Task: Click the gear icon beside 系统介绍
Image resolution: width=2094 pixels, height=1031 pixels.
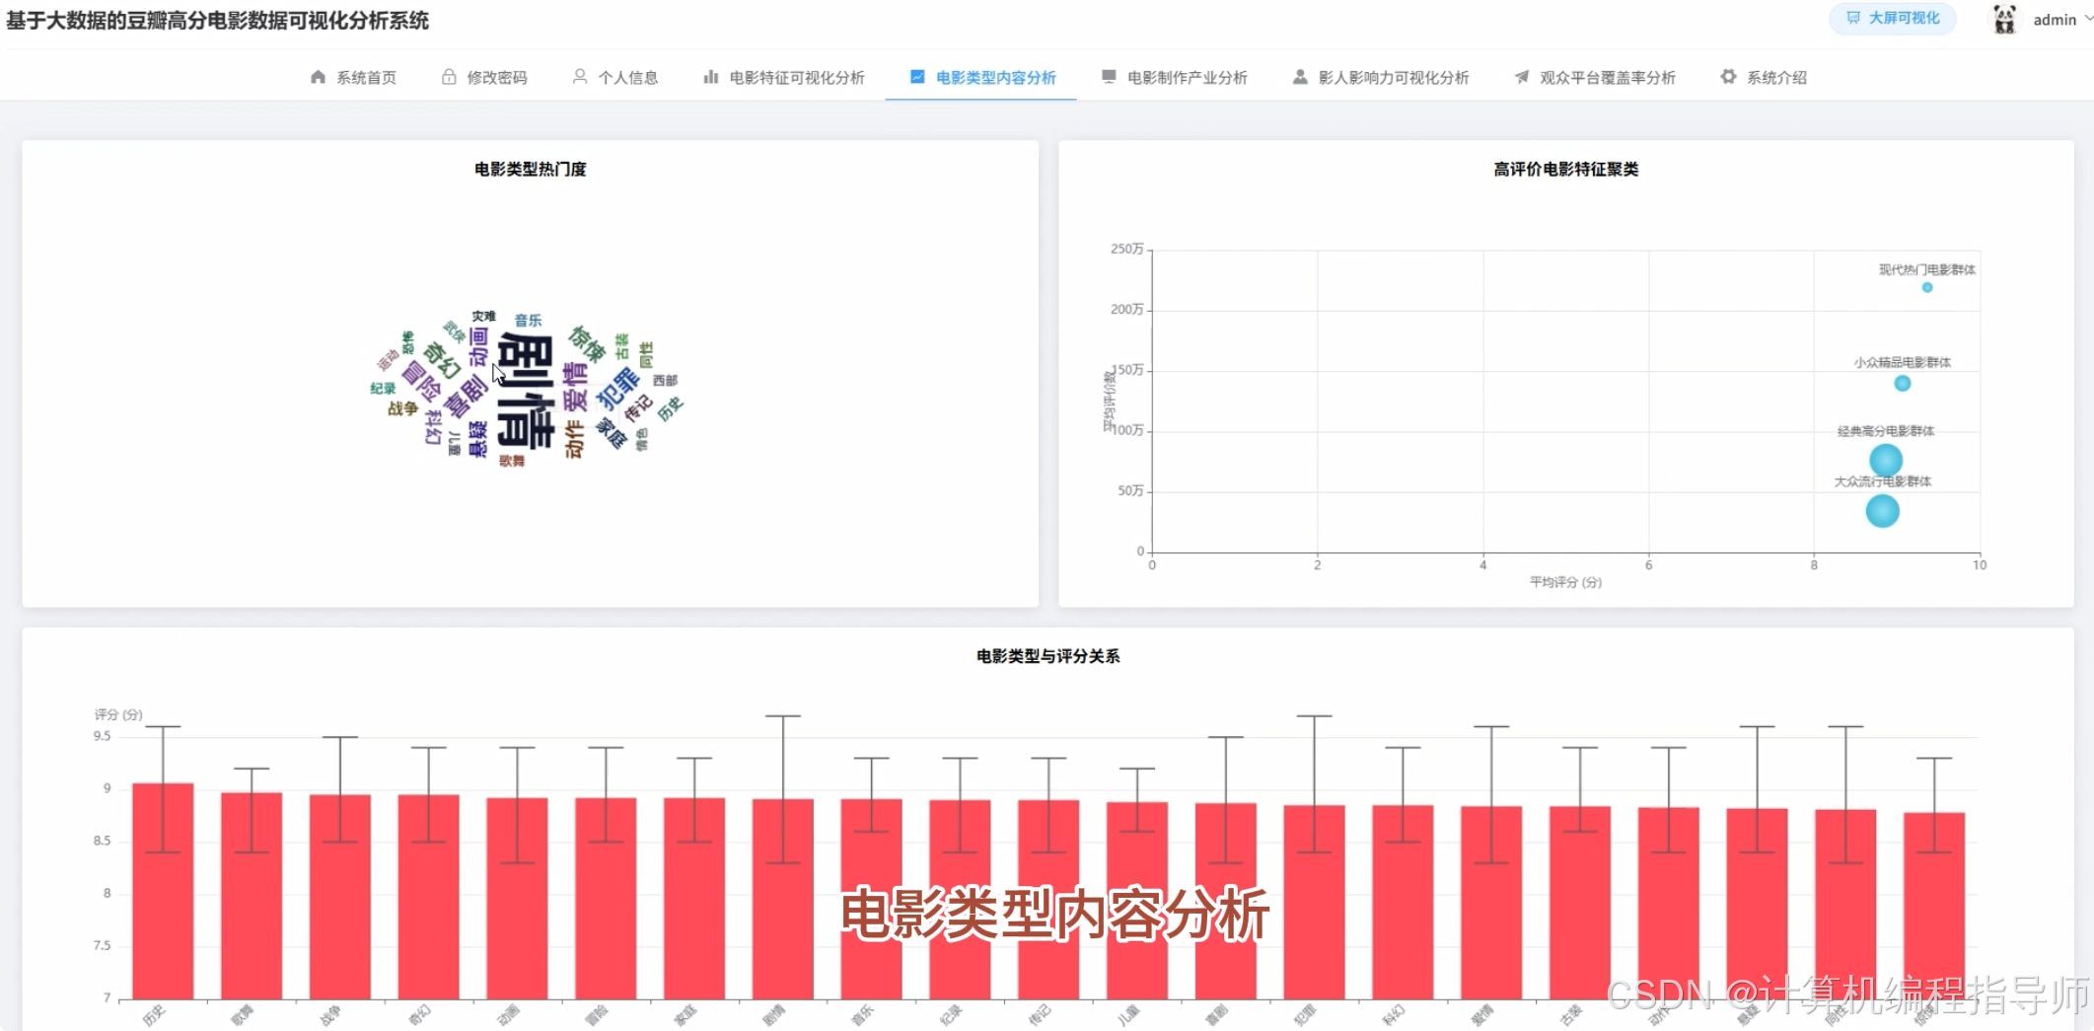Action: pos(1728,77)
